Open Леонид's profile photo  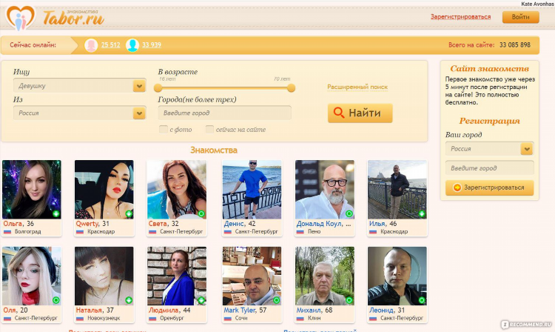pyautogui.click(x=397, y=276)
